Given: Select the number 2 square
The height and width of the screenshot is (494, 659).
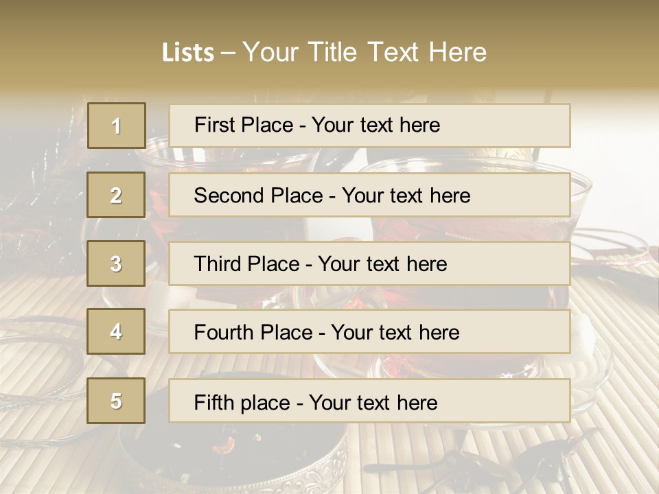Looking at the screenshot, I should click(x=116, y=195).
